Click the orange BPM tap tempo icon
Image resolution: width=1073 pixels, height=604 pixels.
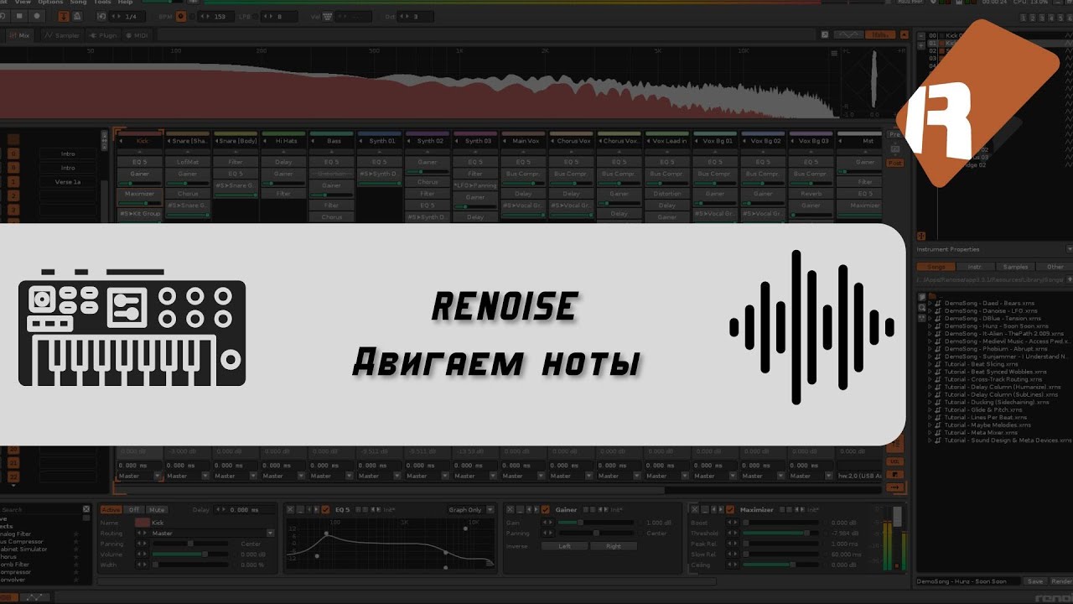click(x=181, y=16)
